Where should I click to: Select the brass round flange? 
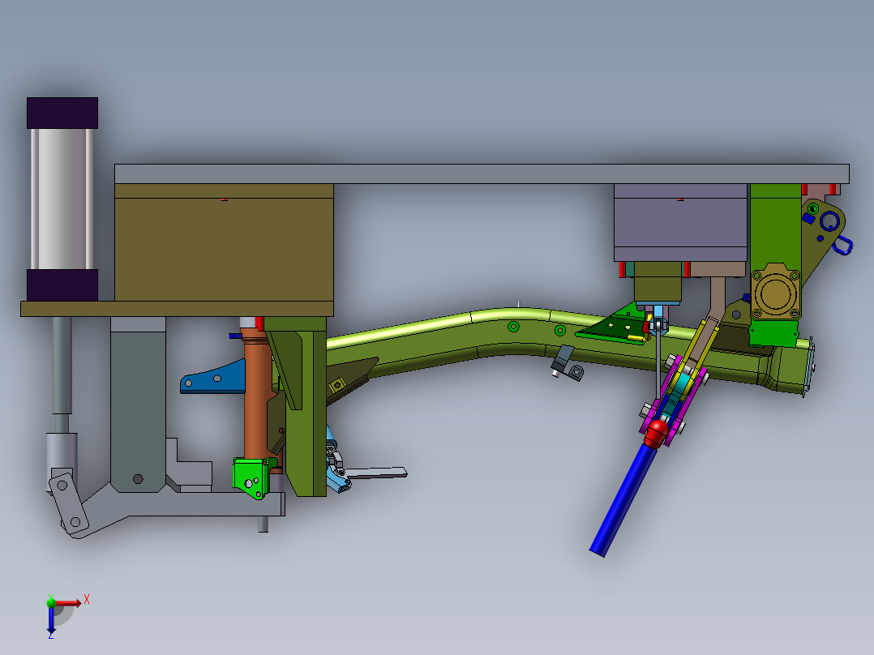point(775,292)
